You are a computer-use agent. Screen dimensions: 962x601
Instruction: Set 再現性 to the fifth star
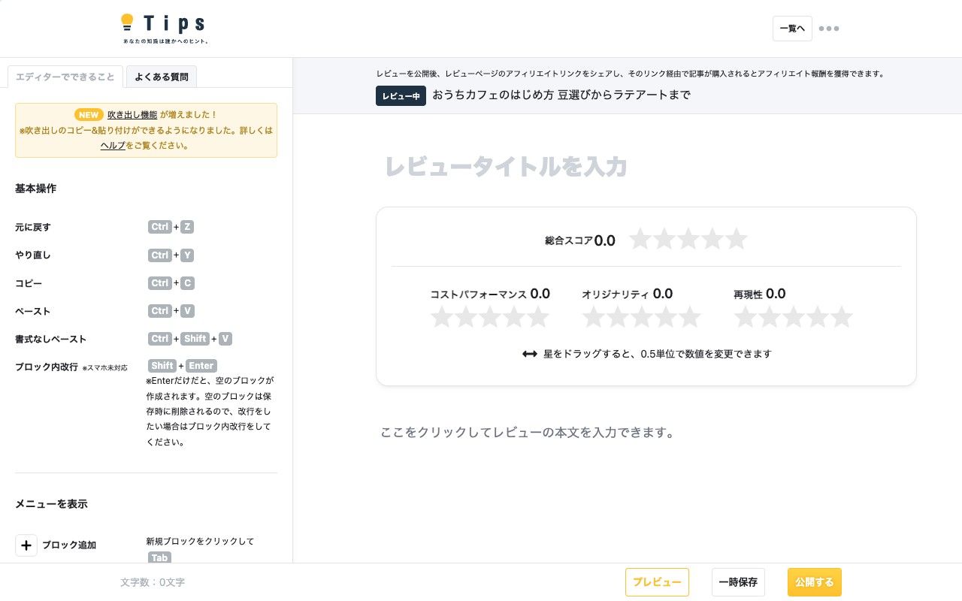coord(842,317)
